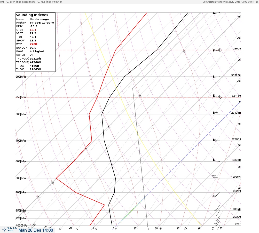The width and height of the screenshot is (259, 233).
Task: Select the wind barb at 17285ft level
Action: 216,160
